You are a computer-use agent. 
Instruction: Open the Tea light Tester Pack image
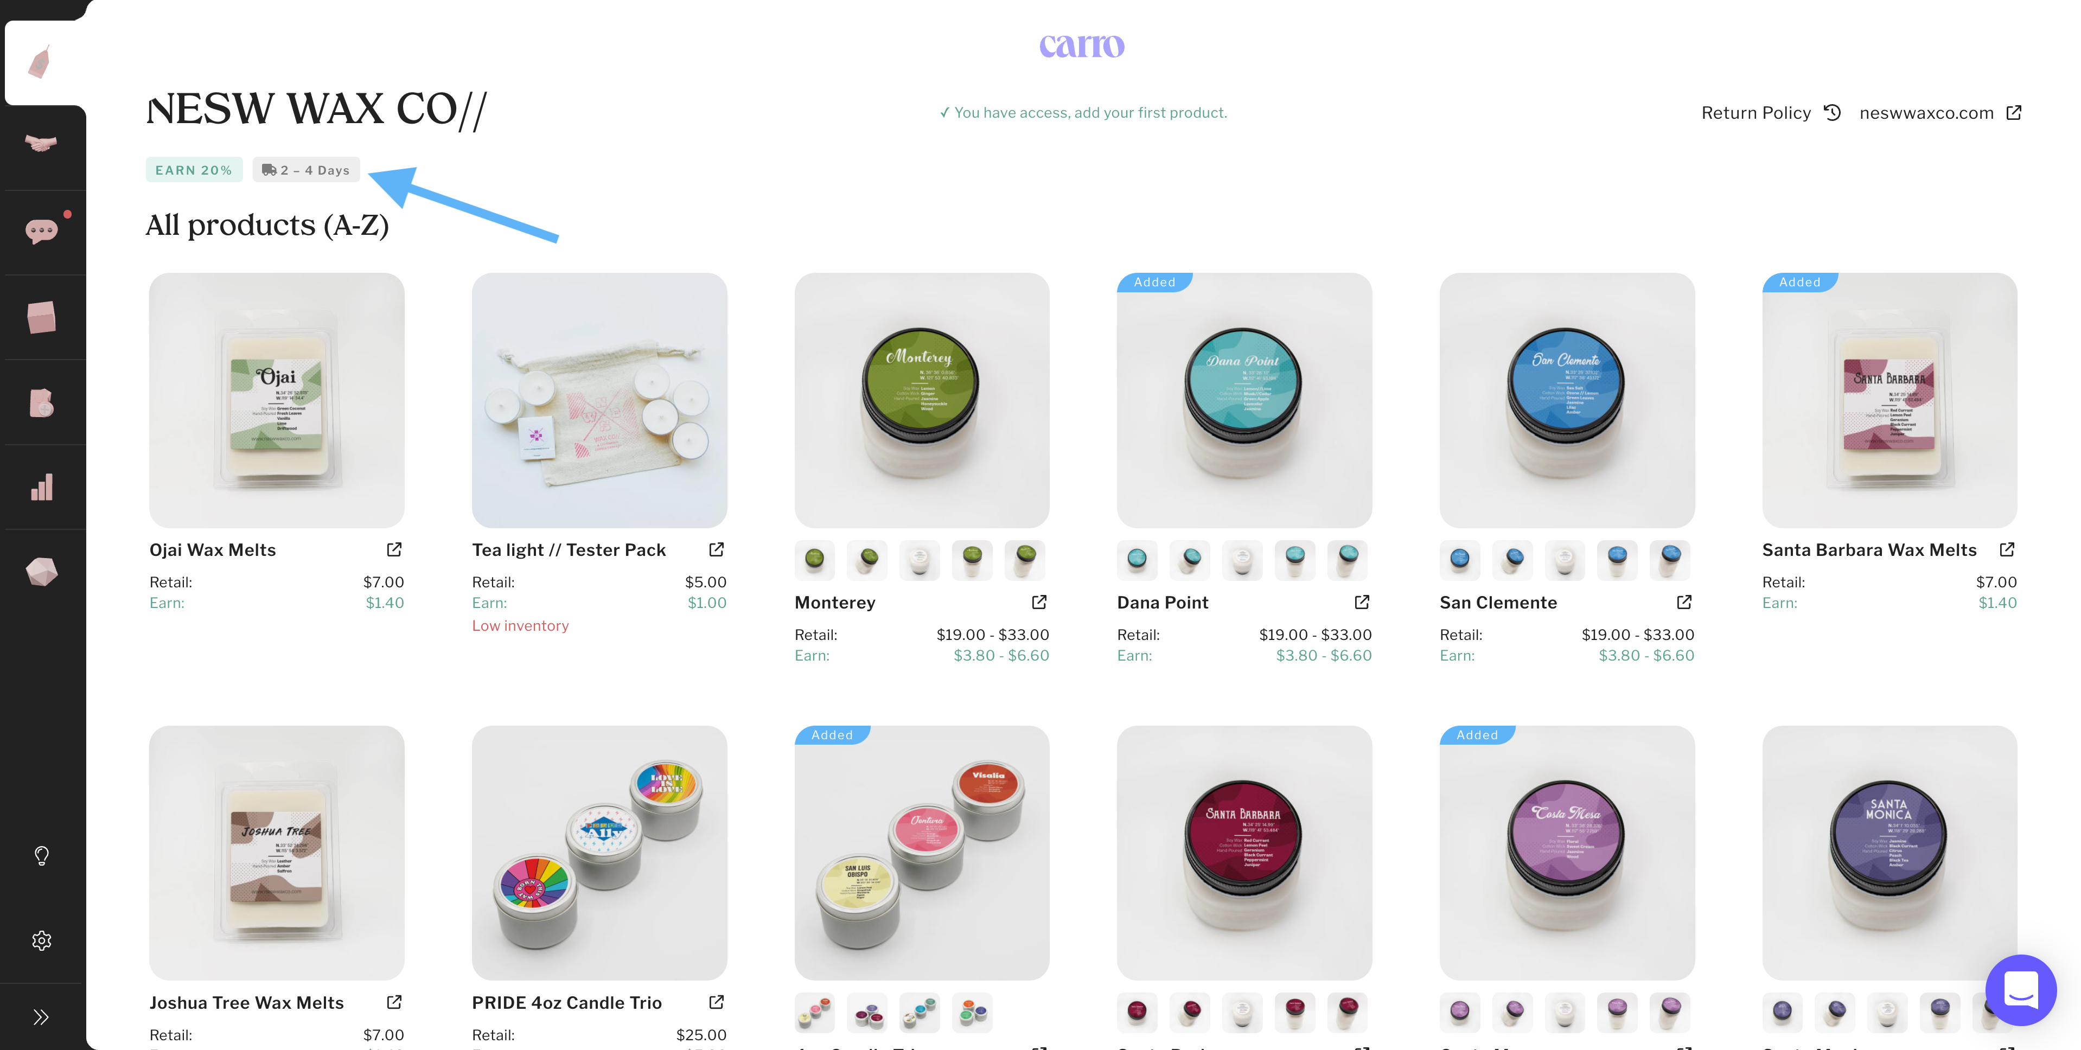599,401
